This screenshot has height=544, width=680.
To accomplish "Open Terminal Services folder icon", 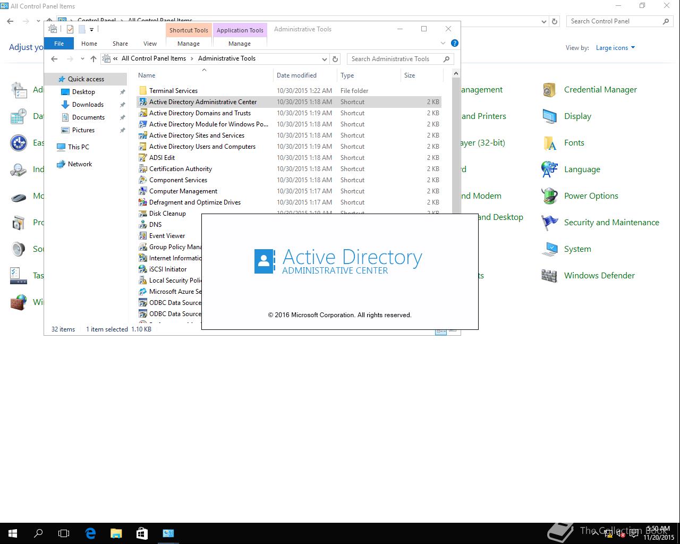I will coord(143,91).
